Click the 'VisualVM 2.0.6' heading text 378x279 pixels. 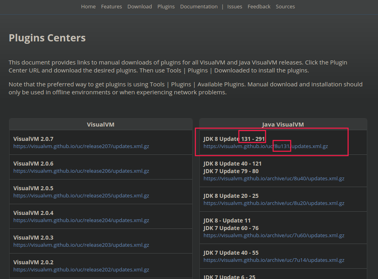(x=33, y=164)
